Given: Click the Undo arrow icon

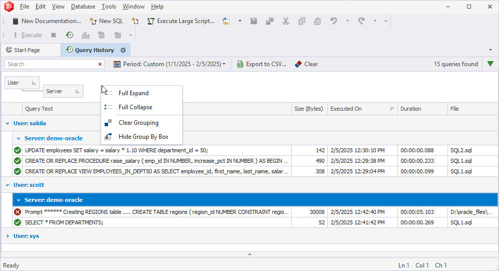Looking at the screenshot, I should (333, 21).
